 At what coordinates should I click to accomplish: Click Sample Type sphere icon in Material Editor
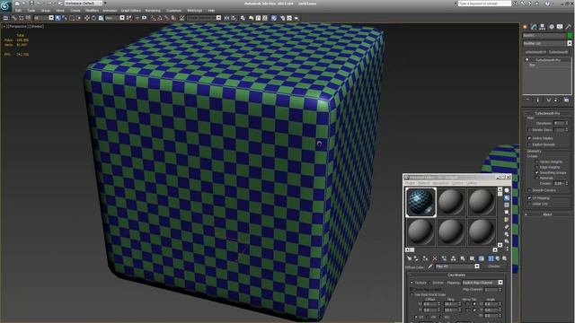(507, 190)
